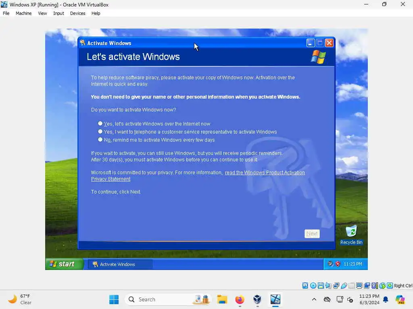The width and height of the screenshot is (413, 309).
Task: Click the floppy disk indicator icon
Action: 321,286
